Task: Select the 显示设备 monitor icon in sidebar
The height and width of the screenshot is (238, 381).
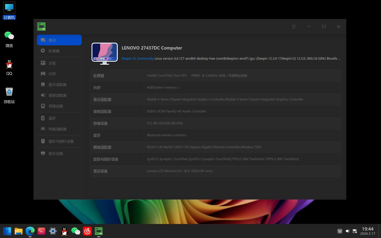Action: coord(43,154)
